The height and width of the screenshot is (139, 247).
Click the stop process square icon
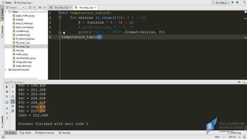pos(7,92)
